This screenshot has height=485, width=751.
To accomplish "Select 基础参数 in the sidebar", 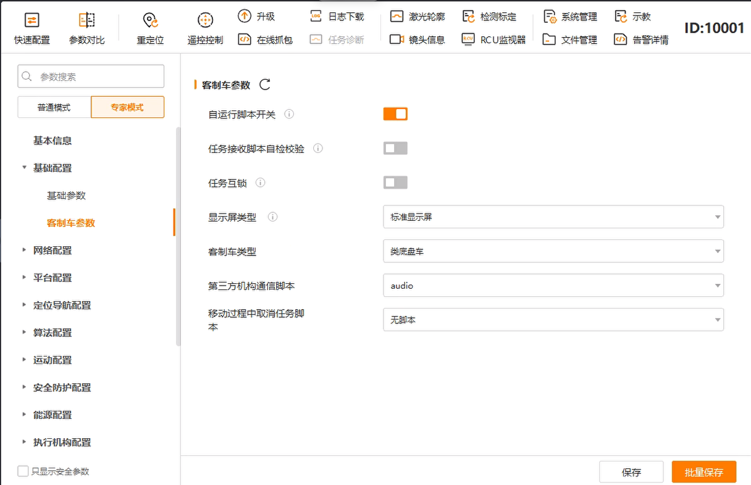I will (66, 196).
